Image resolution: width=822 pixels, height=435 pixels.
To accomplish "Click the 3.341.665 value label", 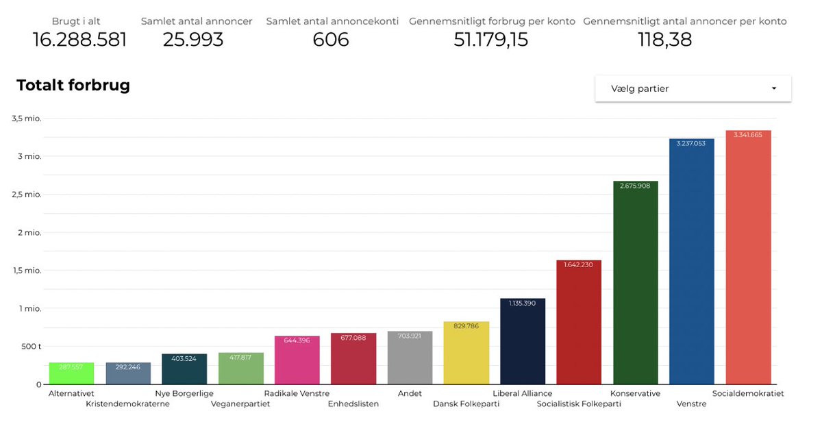I will point(748,135).
